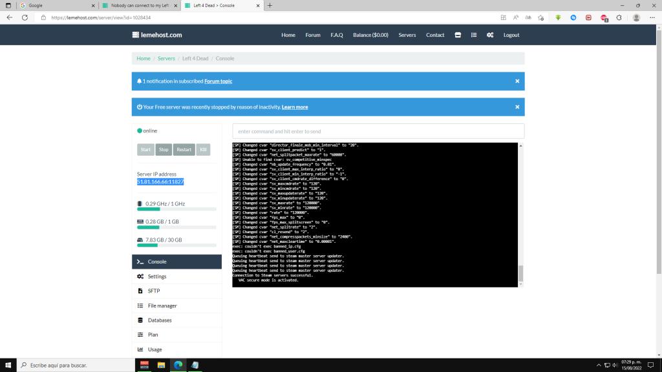Add page to favorites star icon

coord(541,17)
